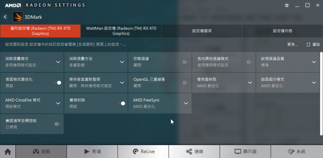
Task: Click the 3DMark application icon
Action: 18,17
